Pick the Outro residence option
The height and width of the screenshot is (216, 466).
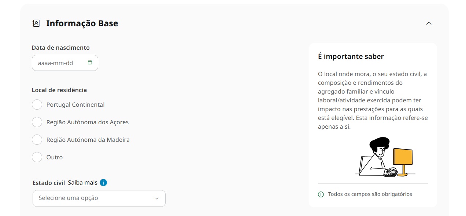37,157
